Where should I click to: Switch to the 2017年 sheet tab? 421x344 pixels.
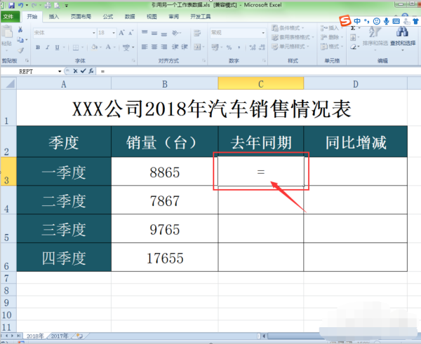click(60, 336)
